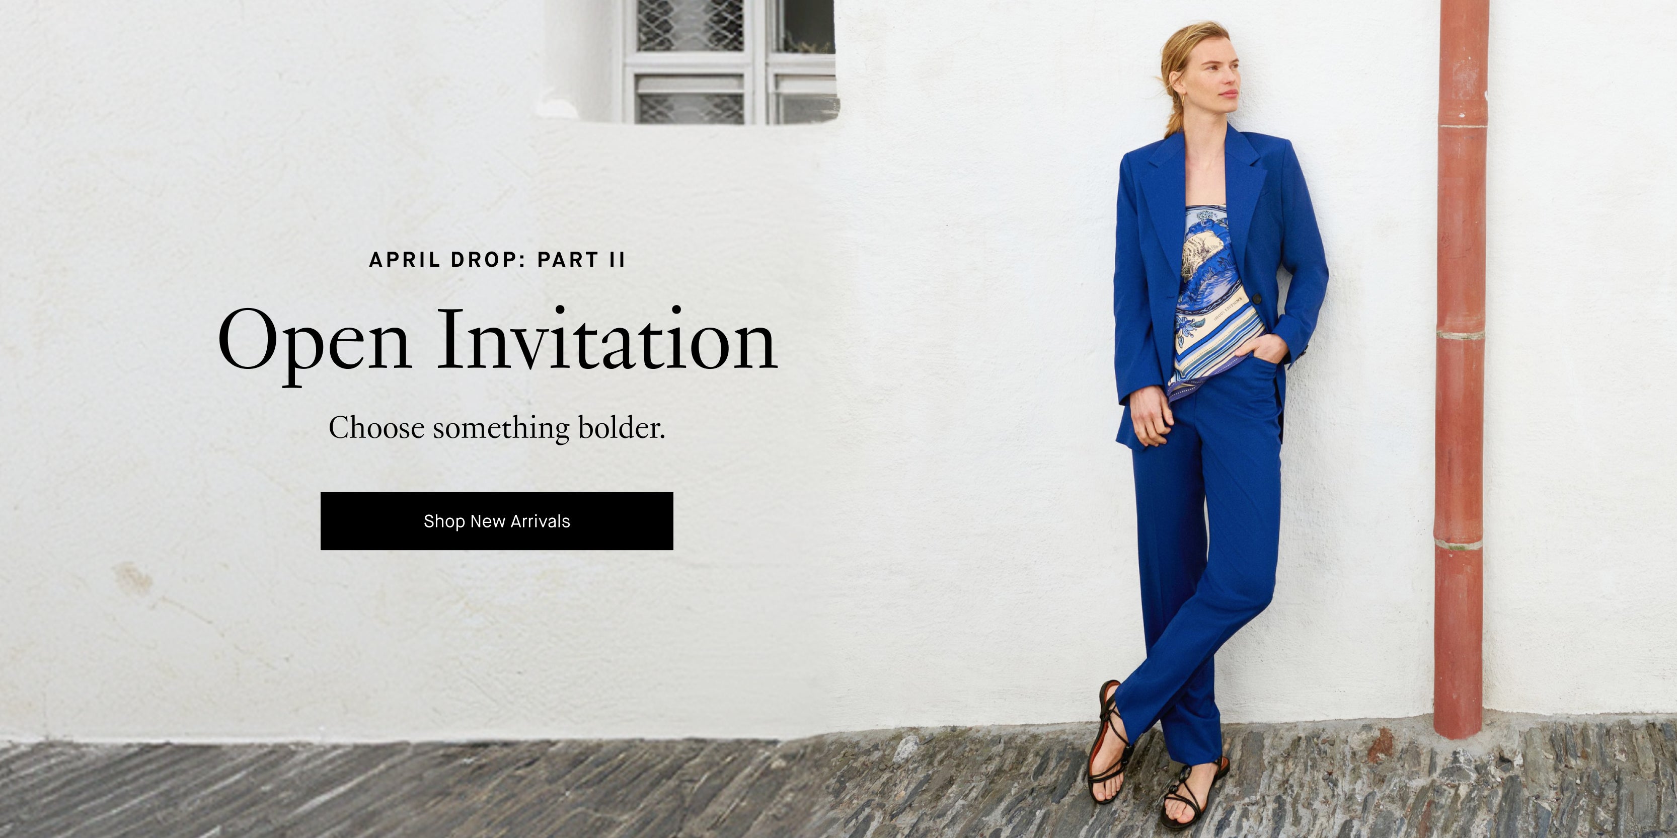
Task: Click the APRIL DROP: PART II label
Action: click(x=497, y=260)
